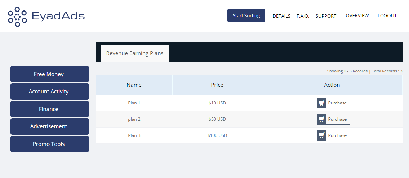Viewport: 409px width, 178px height.
Task: Click the EyadAds circular logo icon
Action: [x=17, y=17]
